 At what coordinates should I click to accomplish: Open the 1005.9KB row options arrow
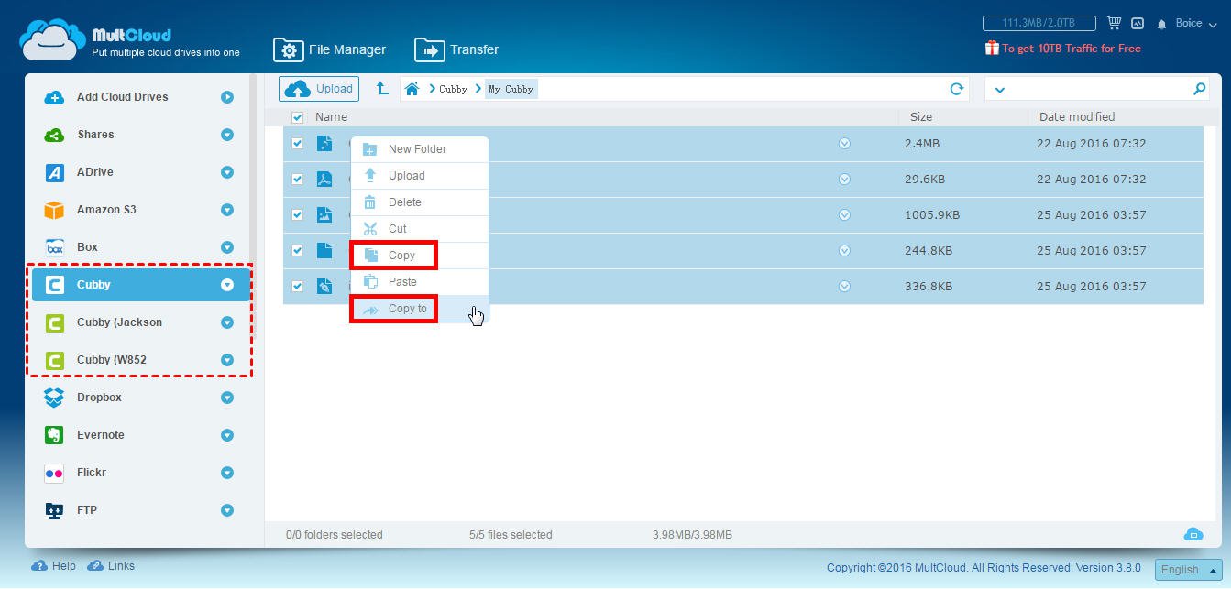pyautogui.click(x=845, y=215)
